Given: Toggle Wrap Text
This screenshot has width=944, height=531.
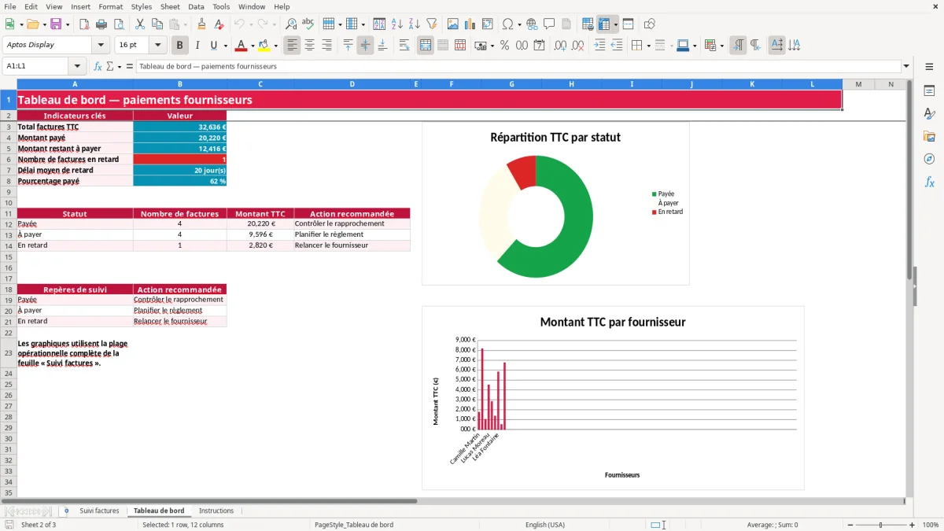Looking at the screenshot, I should pos(404,46).
